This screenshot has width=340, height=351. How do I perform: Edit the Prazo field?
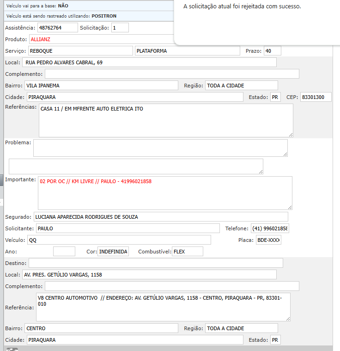click(x=272, y=51)
